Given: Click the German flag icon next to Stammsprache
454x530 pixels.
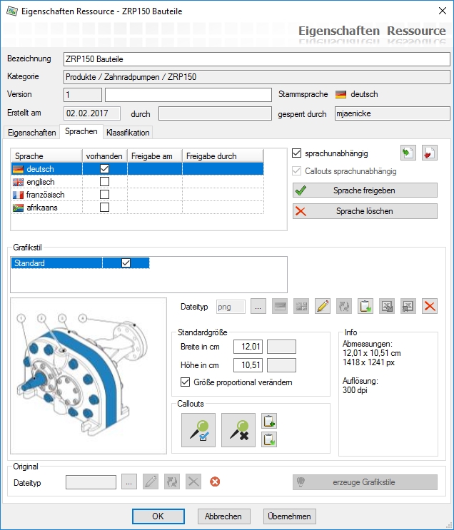Looking at the screenshot, I should [x=340, y=94].
